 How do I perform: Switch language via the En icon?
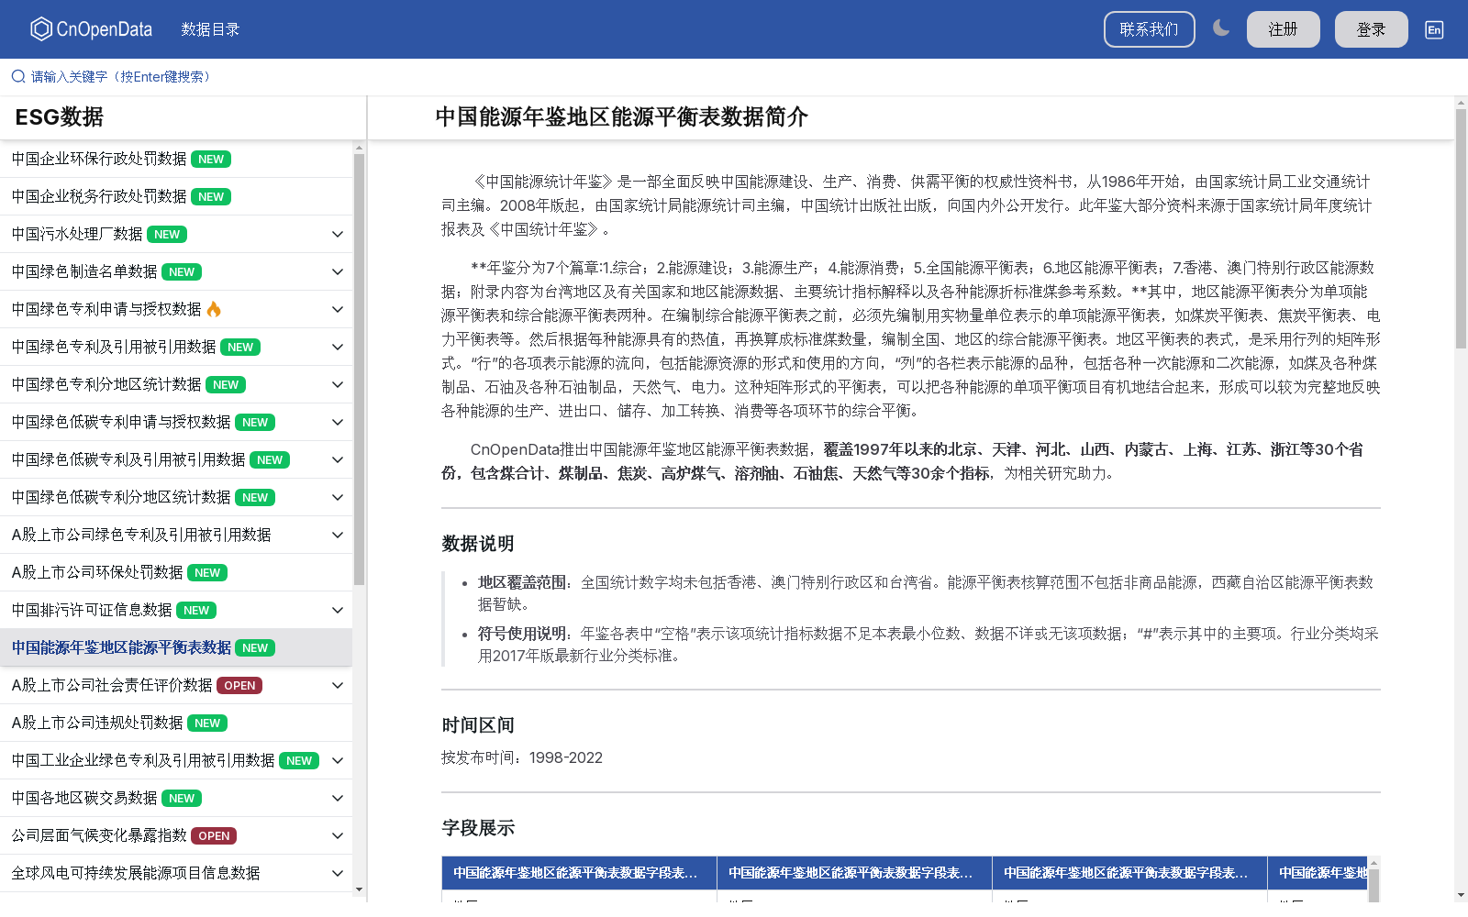(1433, 28)
